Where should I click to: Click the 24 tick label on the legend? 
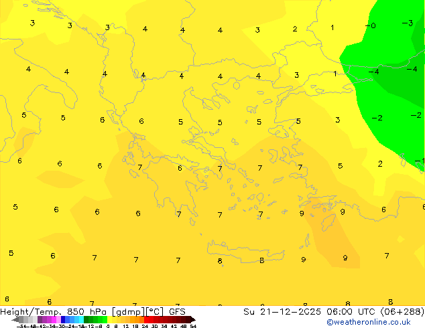[145, 327]
